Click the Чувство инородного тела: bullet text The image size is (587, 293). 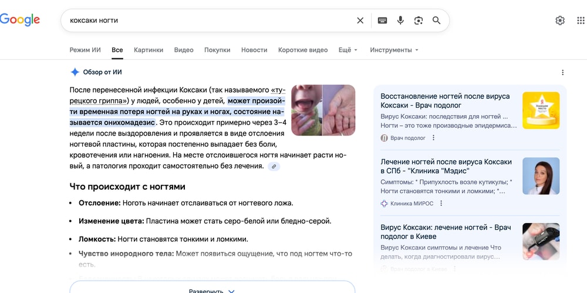[x=215, y=259]
